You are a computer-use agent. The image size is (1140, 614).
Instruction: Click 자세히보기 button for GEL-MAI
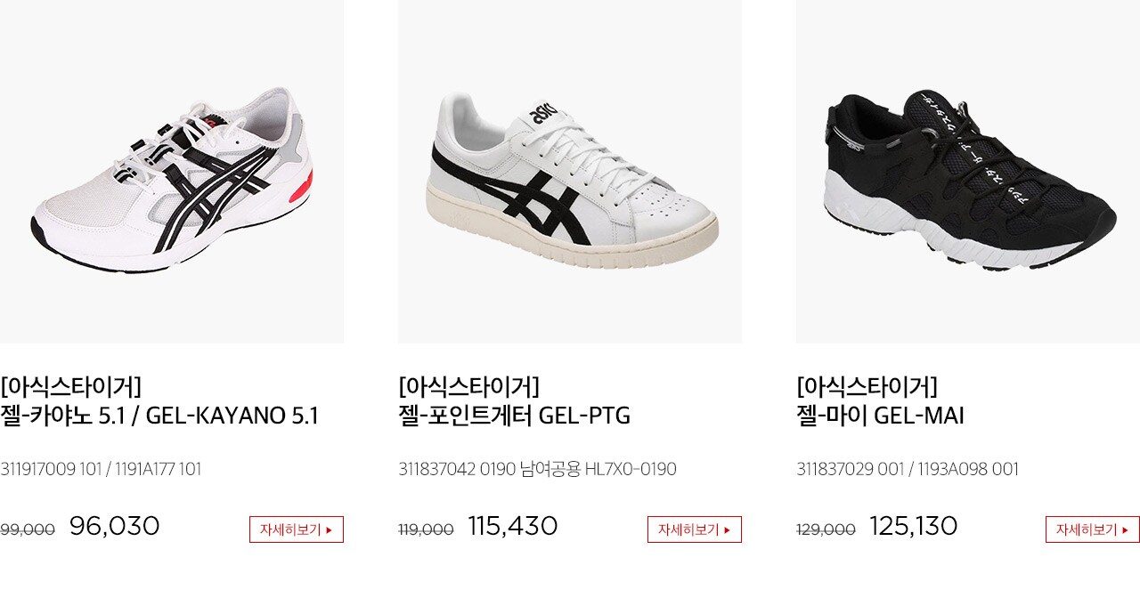tap(1093, 529)
